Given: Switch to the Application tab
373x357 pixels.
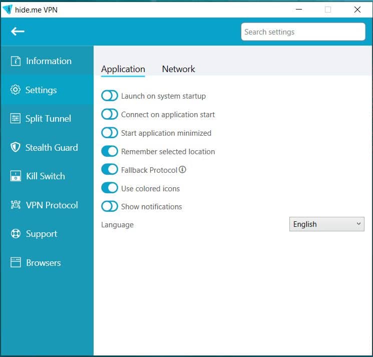Looking at the screenshot, I should click(x=123, y=69).
